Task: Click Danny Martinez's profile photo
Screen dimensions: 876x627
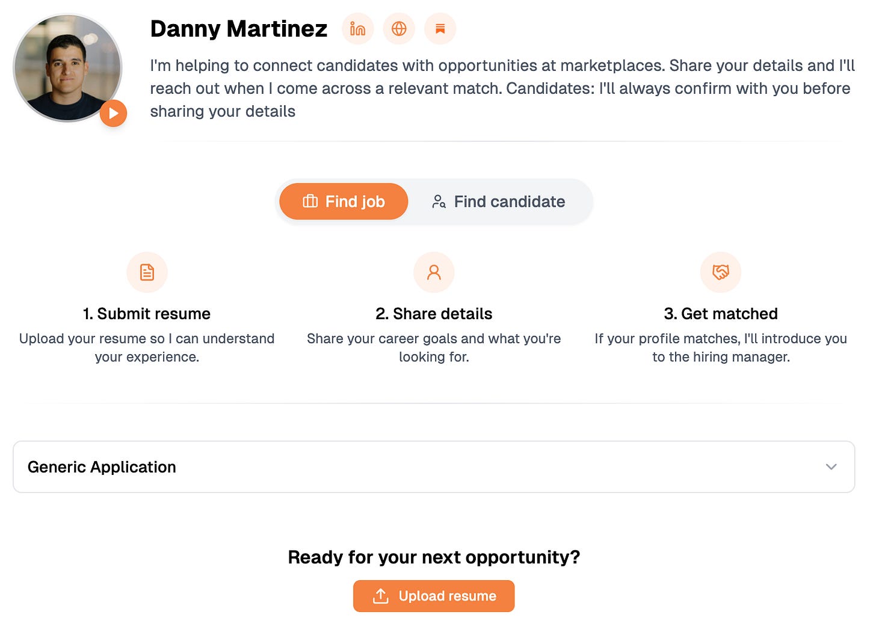Action: pos(67,68)
